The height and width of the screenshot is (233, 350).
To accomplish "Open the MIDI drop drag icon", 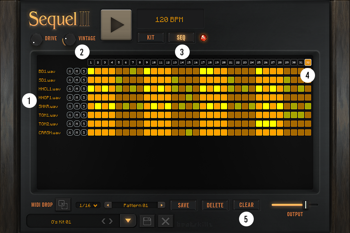I will click(x=63, y=204).
